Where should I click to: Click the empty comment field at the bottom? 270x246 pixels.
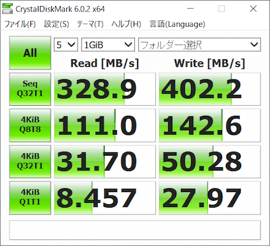135,230
